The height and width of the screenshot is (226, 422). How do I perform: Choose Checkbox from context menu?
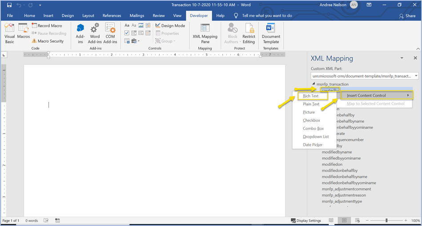pyautogui.click(x=311, y=121)
